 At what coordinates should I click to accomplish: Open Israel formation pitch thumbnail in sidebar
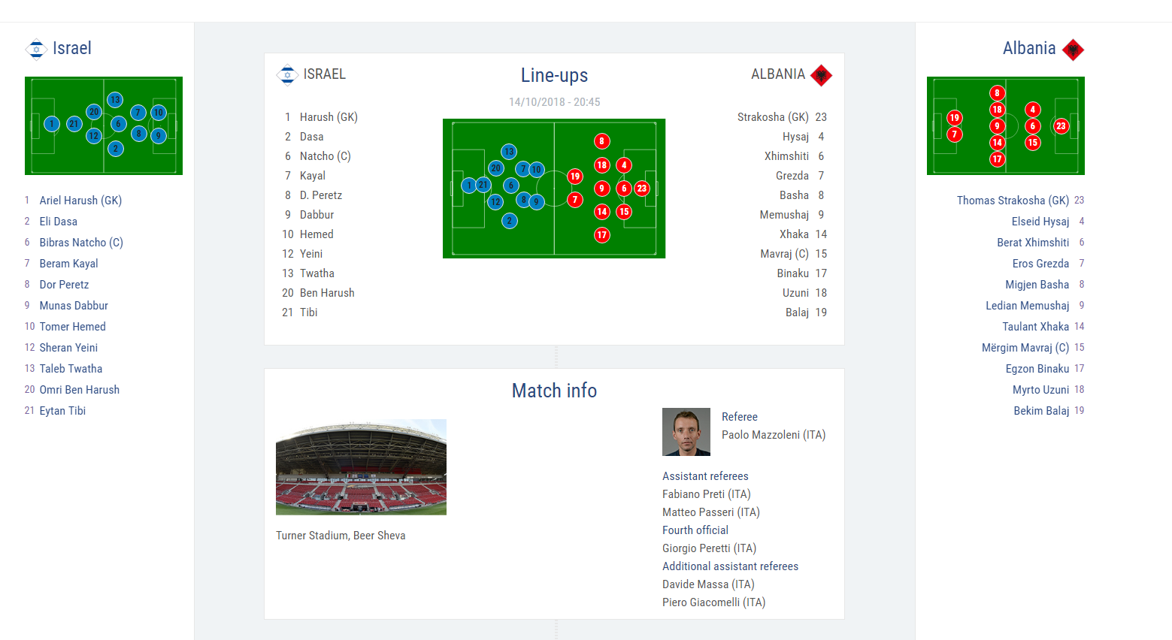point(104,125)
